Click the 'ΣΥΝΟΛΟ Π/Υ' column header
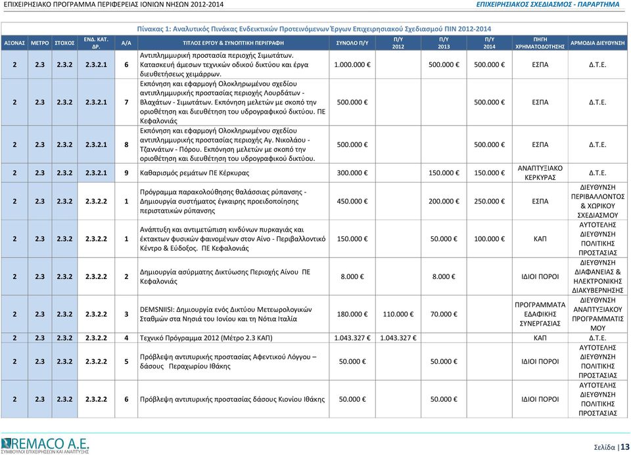The image size is (631, 455). [352, 43]
